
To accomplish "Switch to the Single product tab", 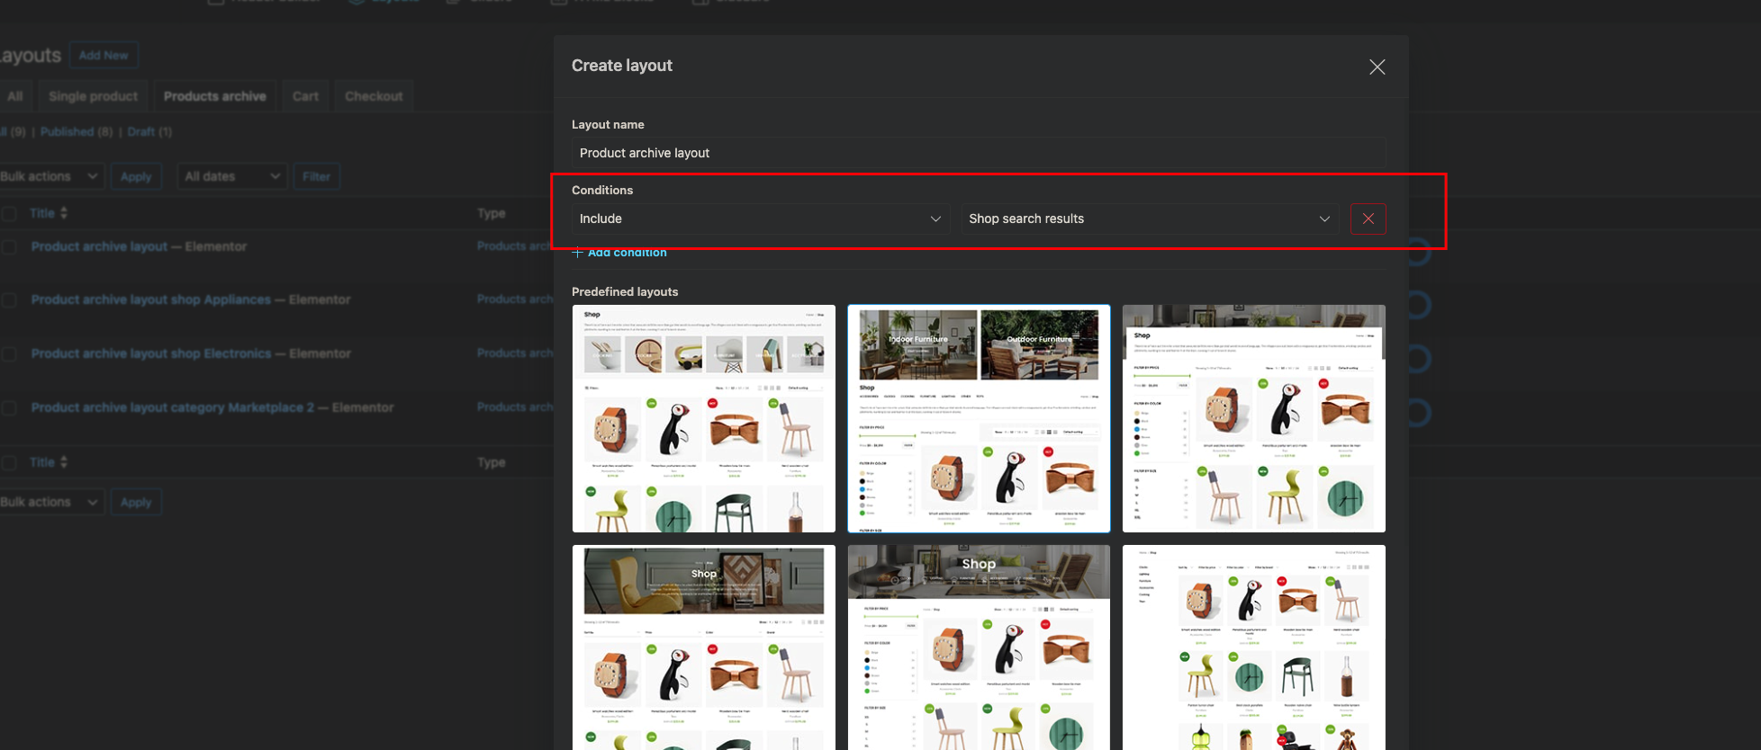I will (x=93, y=96).
